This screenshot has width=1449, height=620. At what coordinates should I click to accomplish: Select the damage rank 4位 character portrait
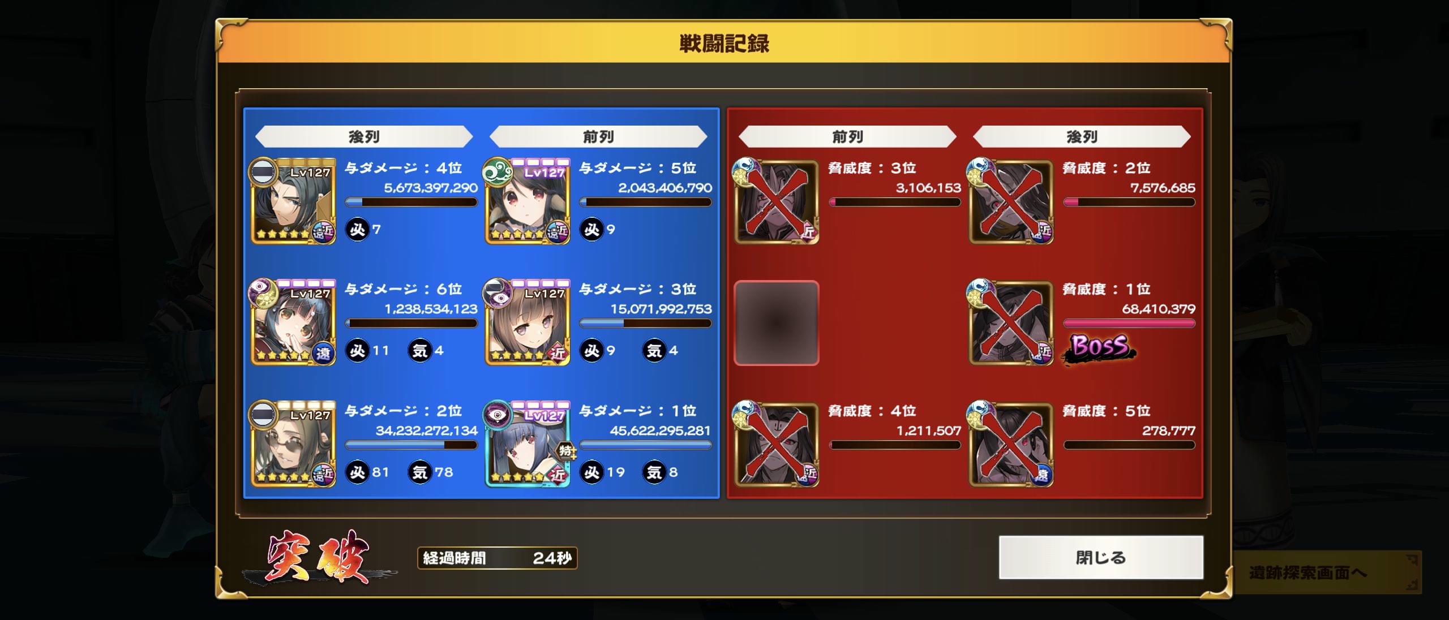tap(293, 201)
